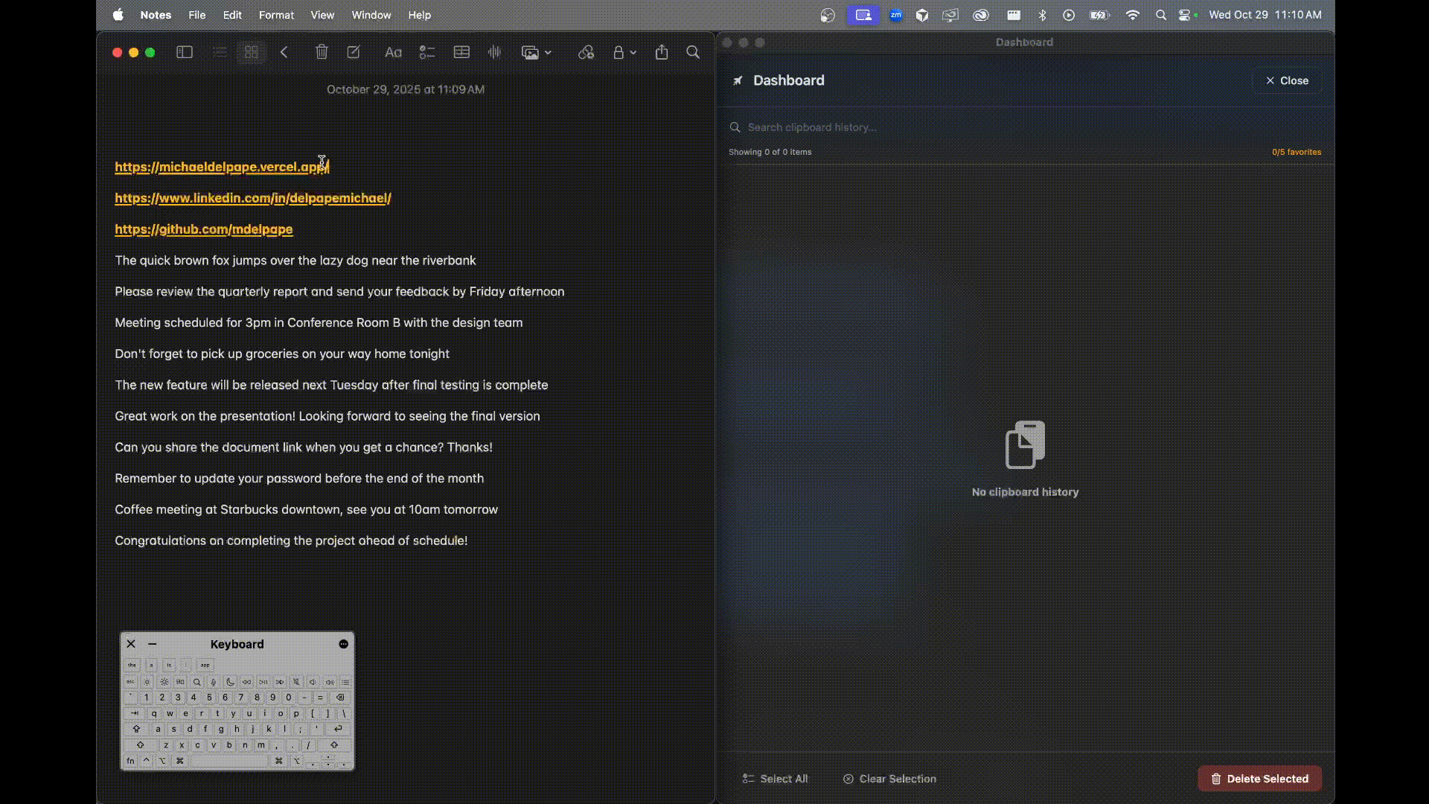Insert a checklist via toolbar icon
Screen dimensions: 1429x804
point(426,52)
